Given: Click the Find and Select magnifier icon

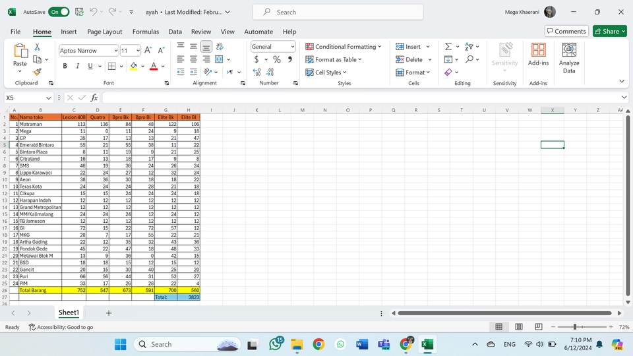Looking at the screenshot, I should pyautogui.click(x=469, y=59).
